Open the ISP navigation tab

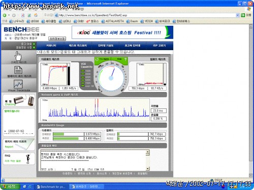[x=159, y=46]
